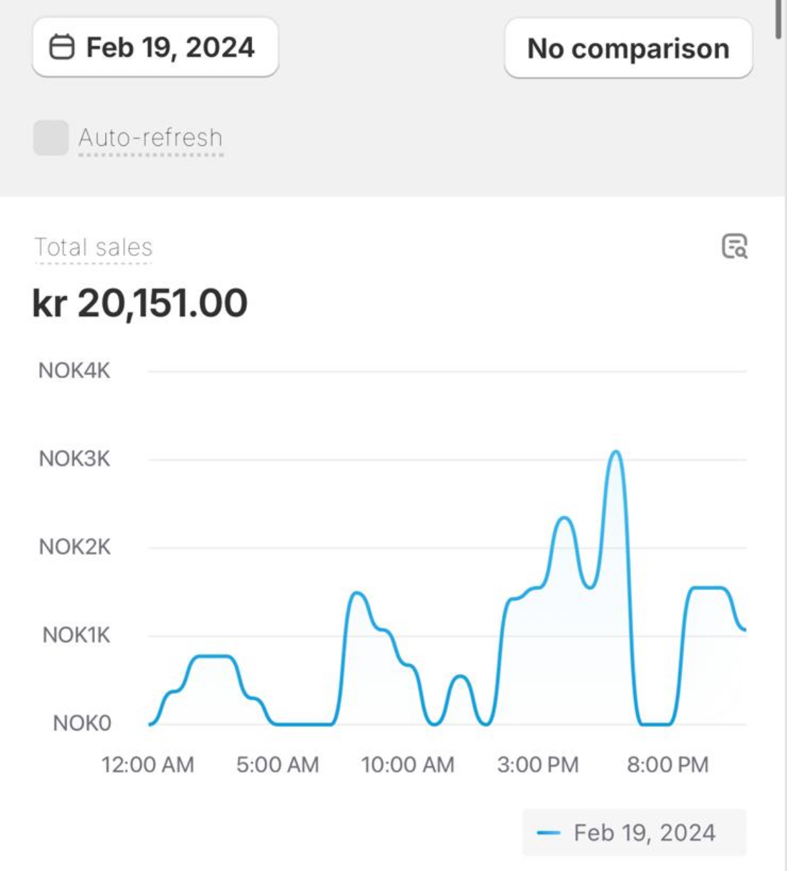This screenshot has height=871, width=787.
Task: Click the blue legend line swatch
Action: [549, 833]
